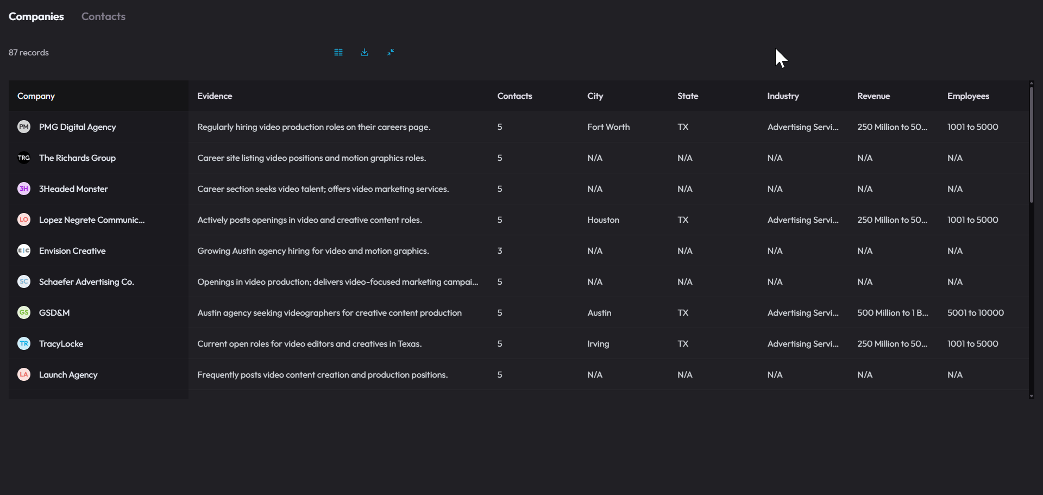Click Schaefer Advertising SC avatar
Image resolution: width=1043 pixels, height=495 pixels.
[24, 281]
